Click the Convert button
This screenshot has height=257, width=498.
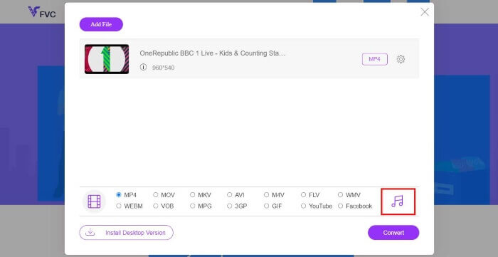point(393,233)
